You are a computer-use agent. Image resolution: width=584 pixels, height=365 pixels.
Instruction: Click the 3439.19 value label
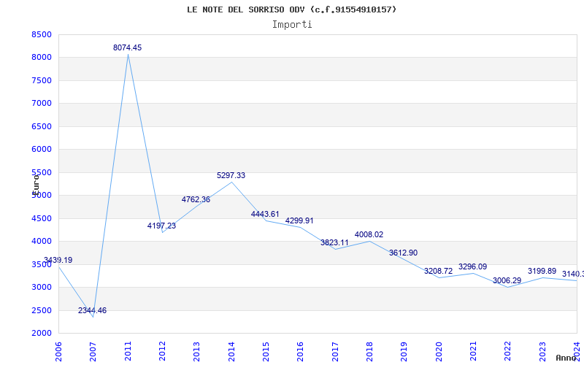pyautogui.click(x=58, y=261)
